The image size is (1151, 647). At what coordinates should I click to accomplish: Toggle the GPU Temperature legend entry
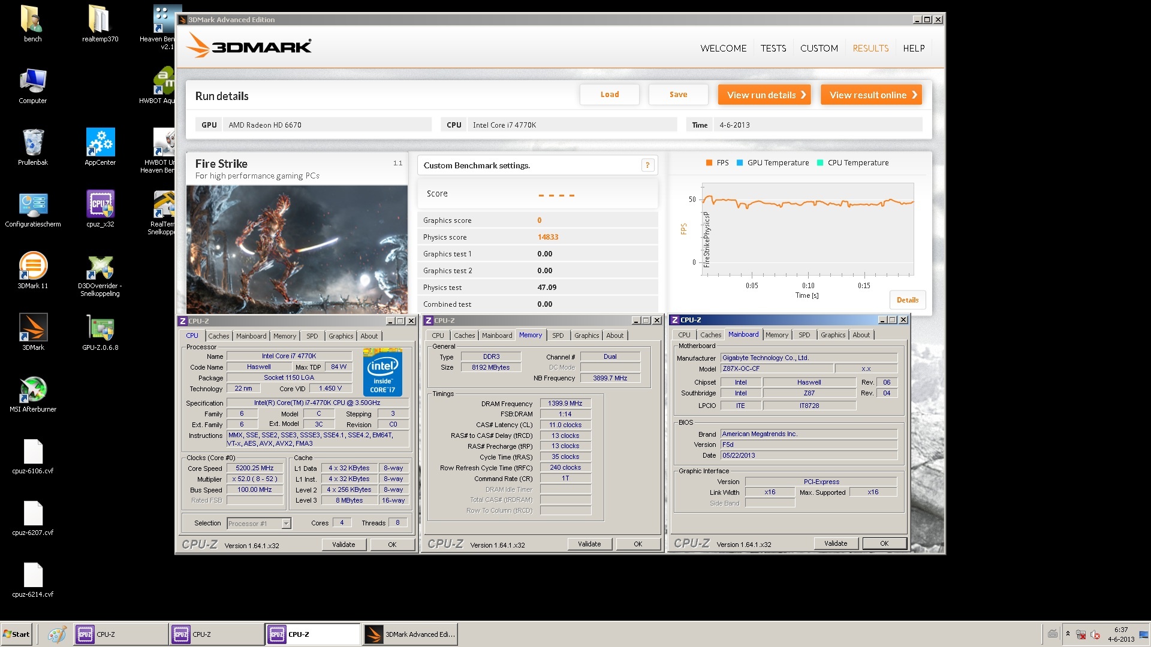[772, 163]
